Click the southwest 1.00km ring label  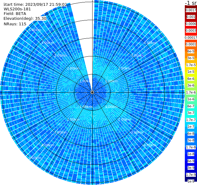point(86,107)
